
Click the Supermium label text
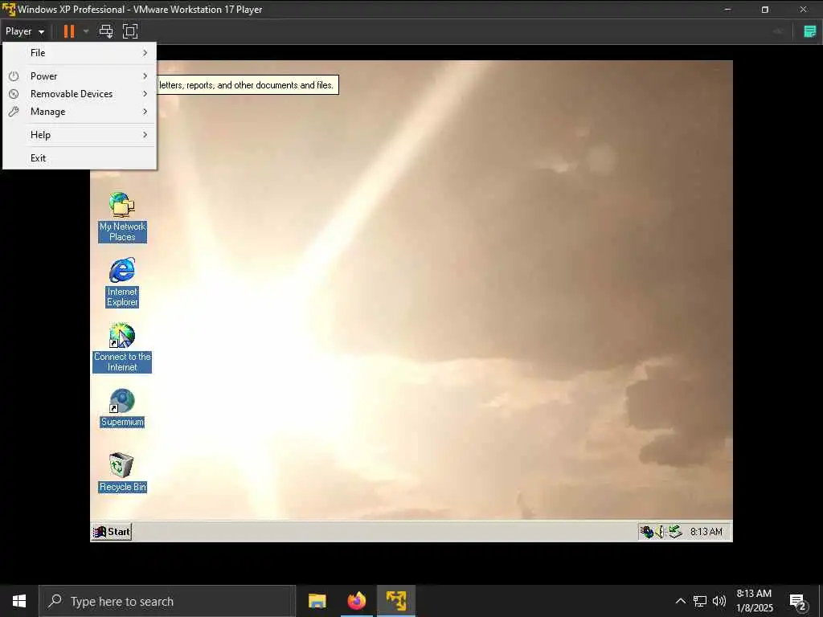click(122, 422)
